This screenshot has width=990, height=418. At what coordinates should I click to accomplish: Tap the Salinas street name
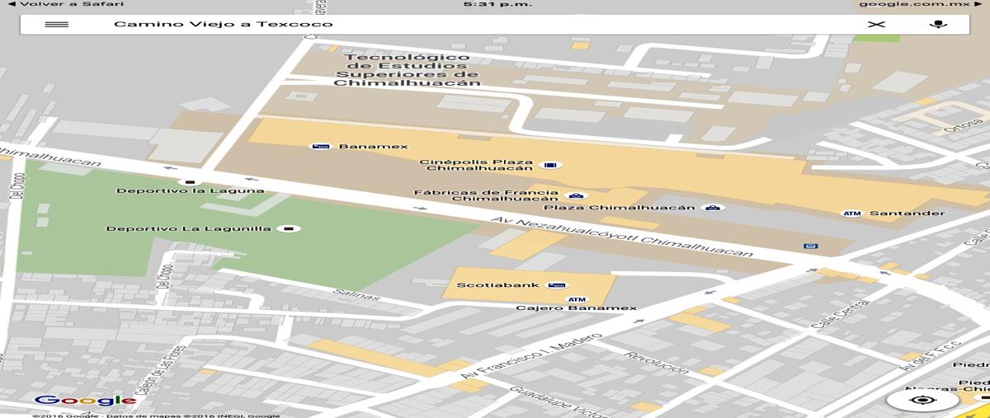356,295
